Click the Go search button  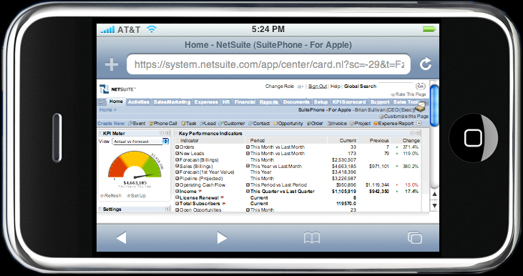tap(421, 86)
